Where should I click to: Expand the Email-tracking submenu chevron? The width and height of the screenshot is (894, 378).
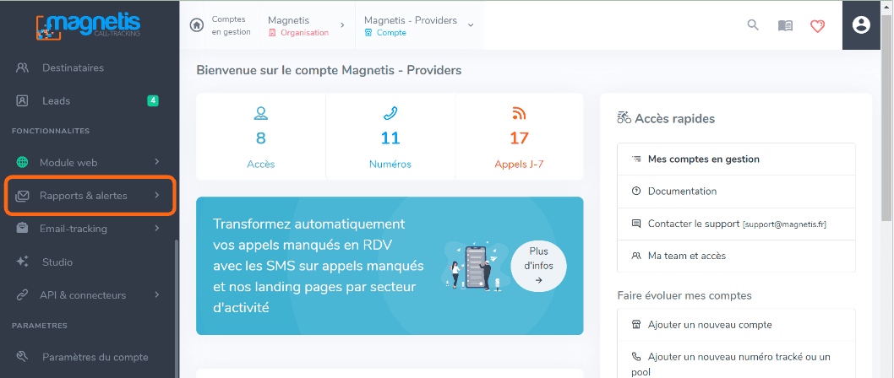(157, 229)
